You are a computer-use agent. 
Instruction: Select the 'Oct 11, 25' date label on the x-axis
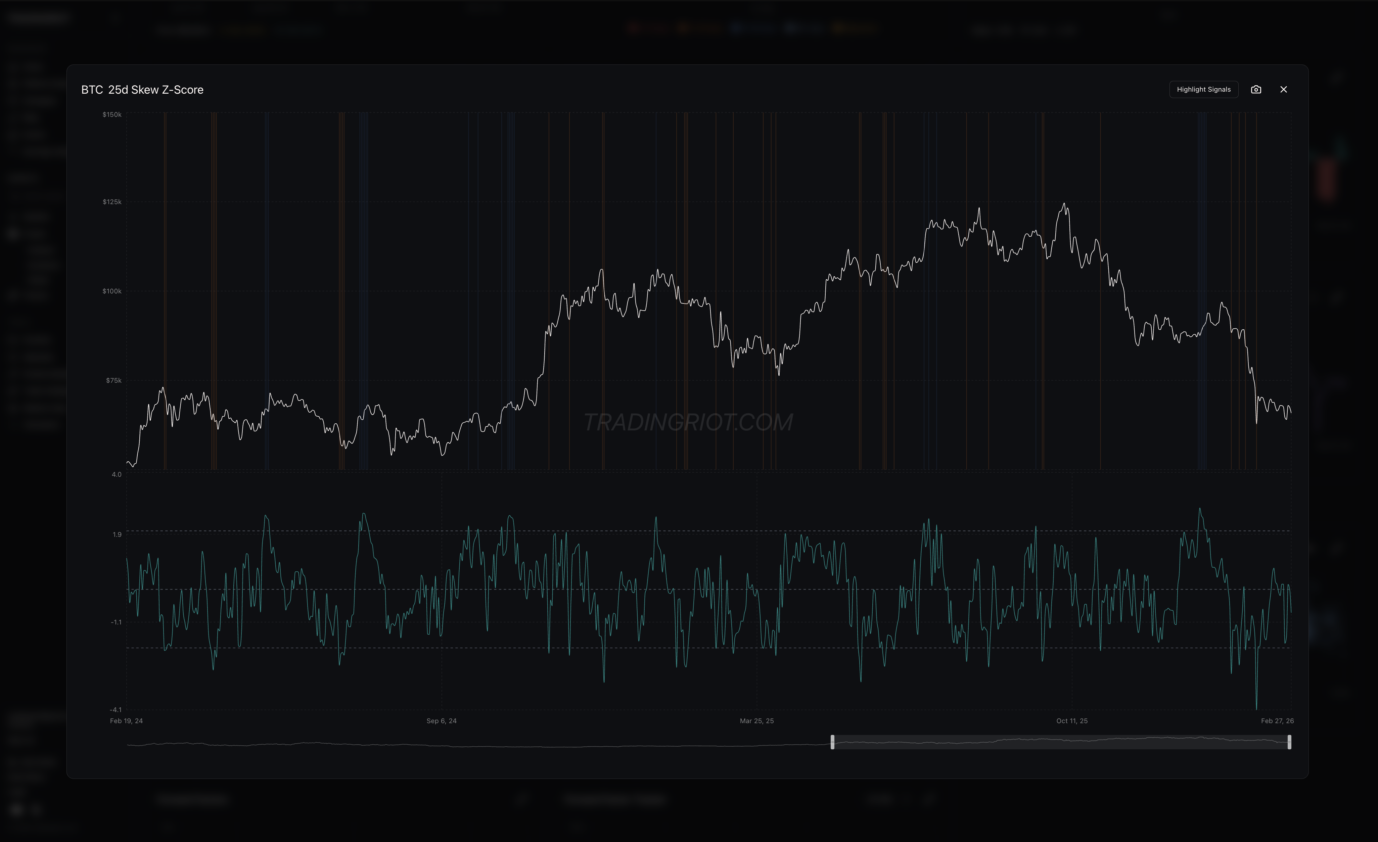(1071, 721)
